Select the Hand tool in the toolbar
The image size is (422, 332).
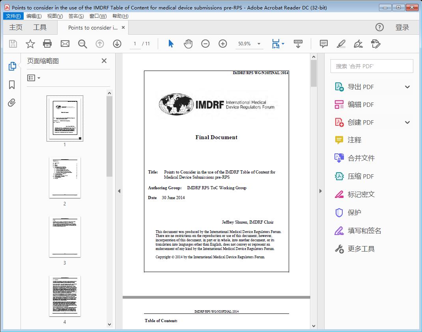pyautogui.click(x=188, y=44)
